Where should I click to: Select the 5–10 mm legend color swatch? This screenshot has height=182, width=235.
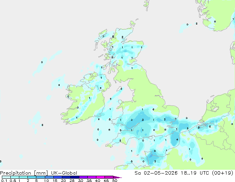point(40,177)
